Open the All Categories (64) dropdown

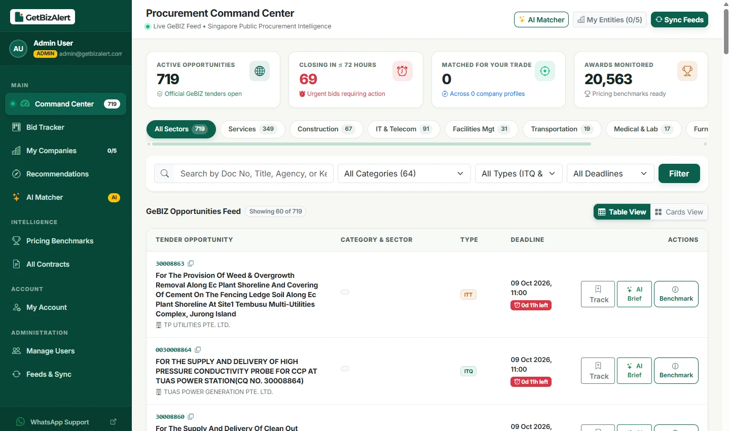[404, 173]
